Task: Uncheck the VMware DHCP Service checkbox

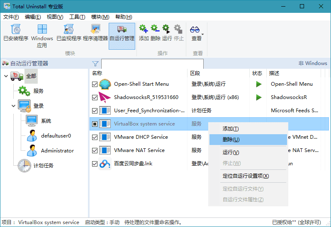Action: click(x=95, y=137)
